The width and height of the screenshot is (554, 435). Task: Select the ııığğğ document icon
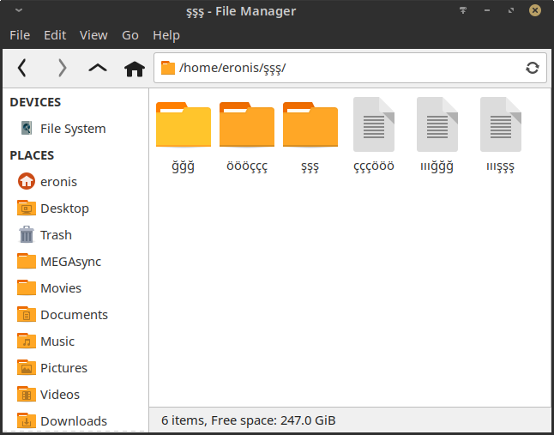[437, 124]
